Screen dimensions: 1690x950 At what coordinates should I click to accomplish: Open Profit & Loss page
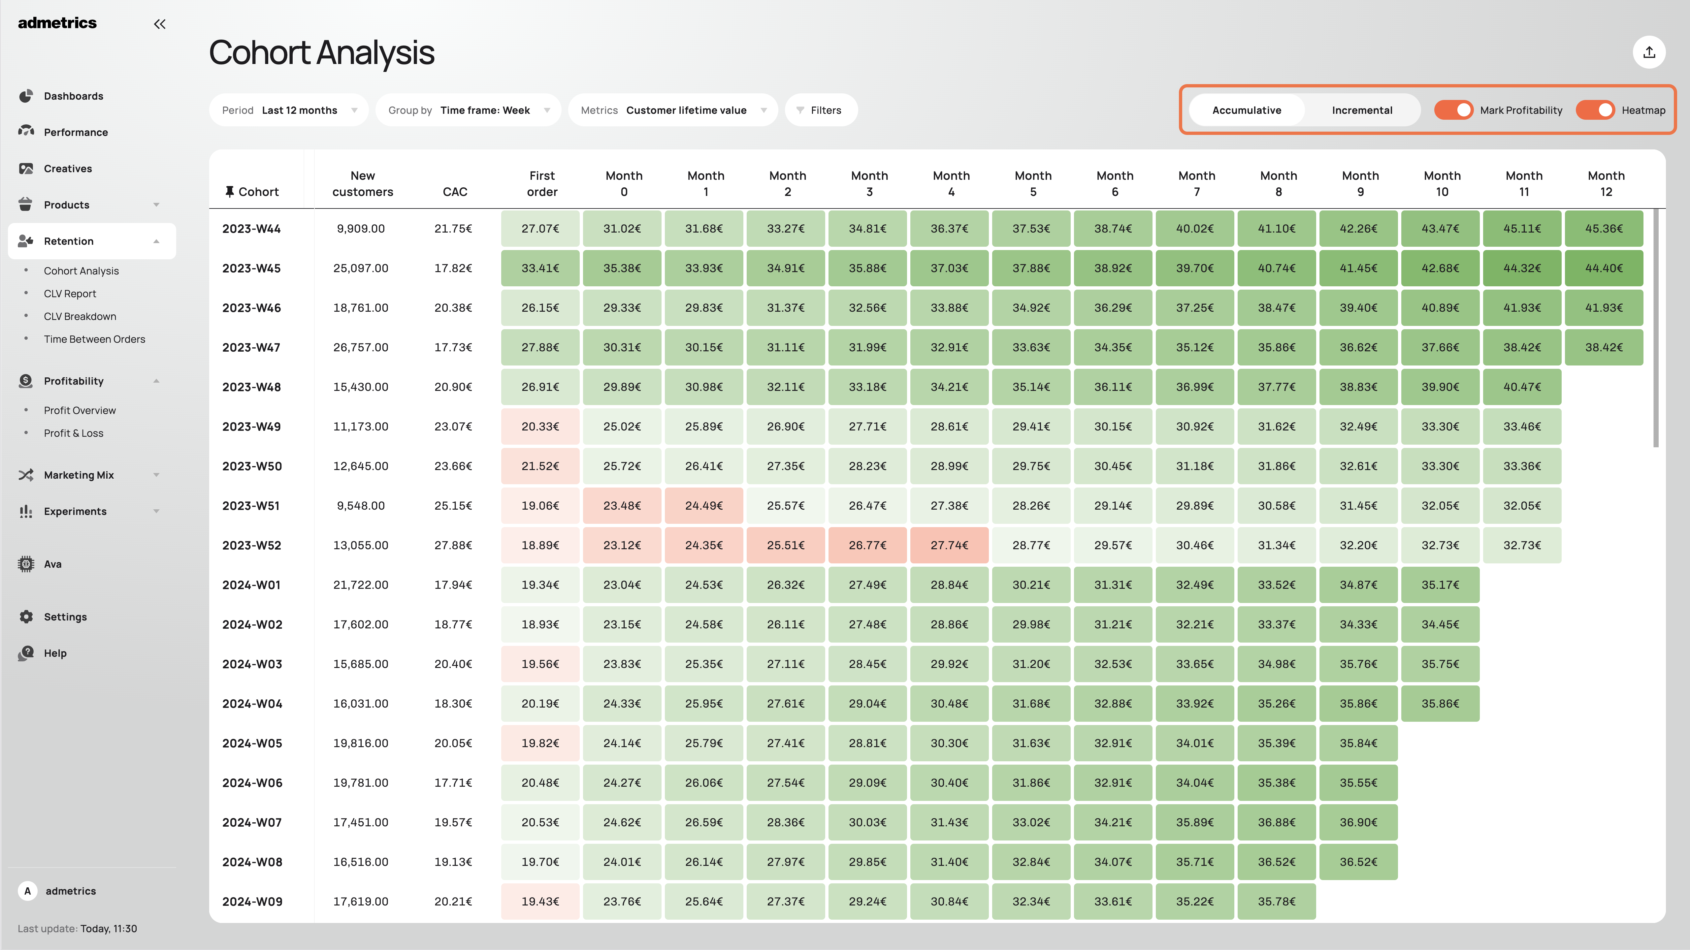[x=74, y=433]
